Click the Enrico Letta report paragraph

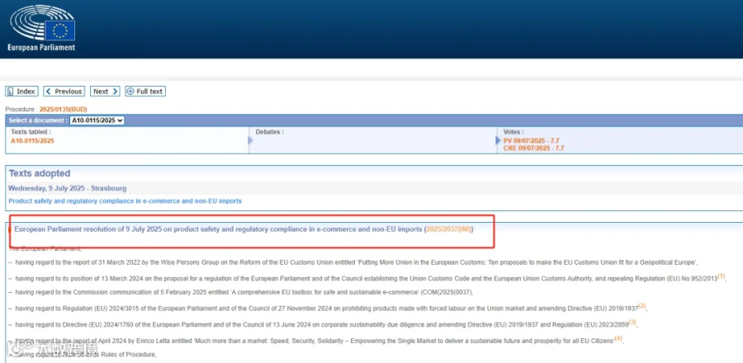point(315,341)
